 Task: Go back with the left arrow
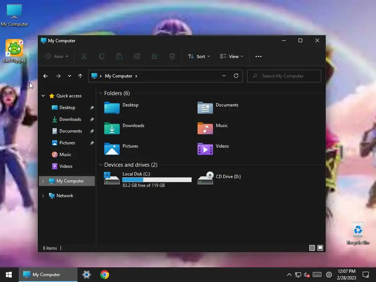tap(46, 76)
